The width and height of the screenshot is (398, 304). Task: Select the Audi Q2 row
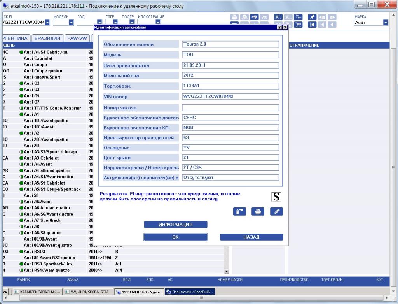click(48, 83)
